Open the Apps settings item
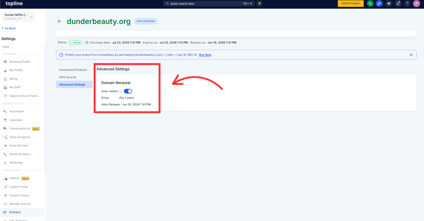 coord(6,47)
